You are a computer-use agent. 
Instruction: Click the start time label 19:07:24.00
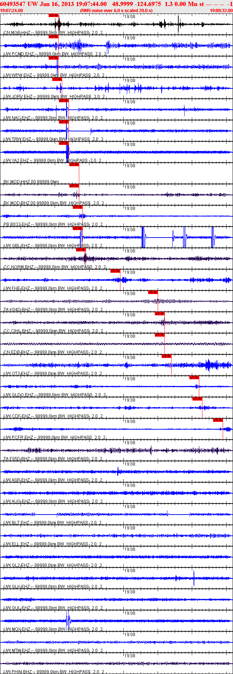[x=12, y=11]
